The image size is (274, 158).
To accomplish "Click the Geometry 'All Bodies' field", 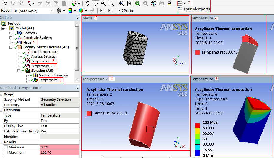I will (59, 105).
